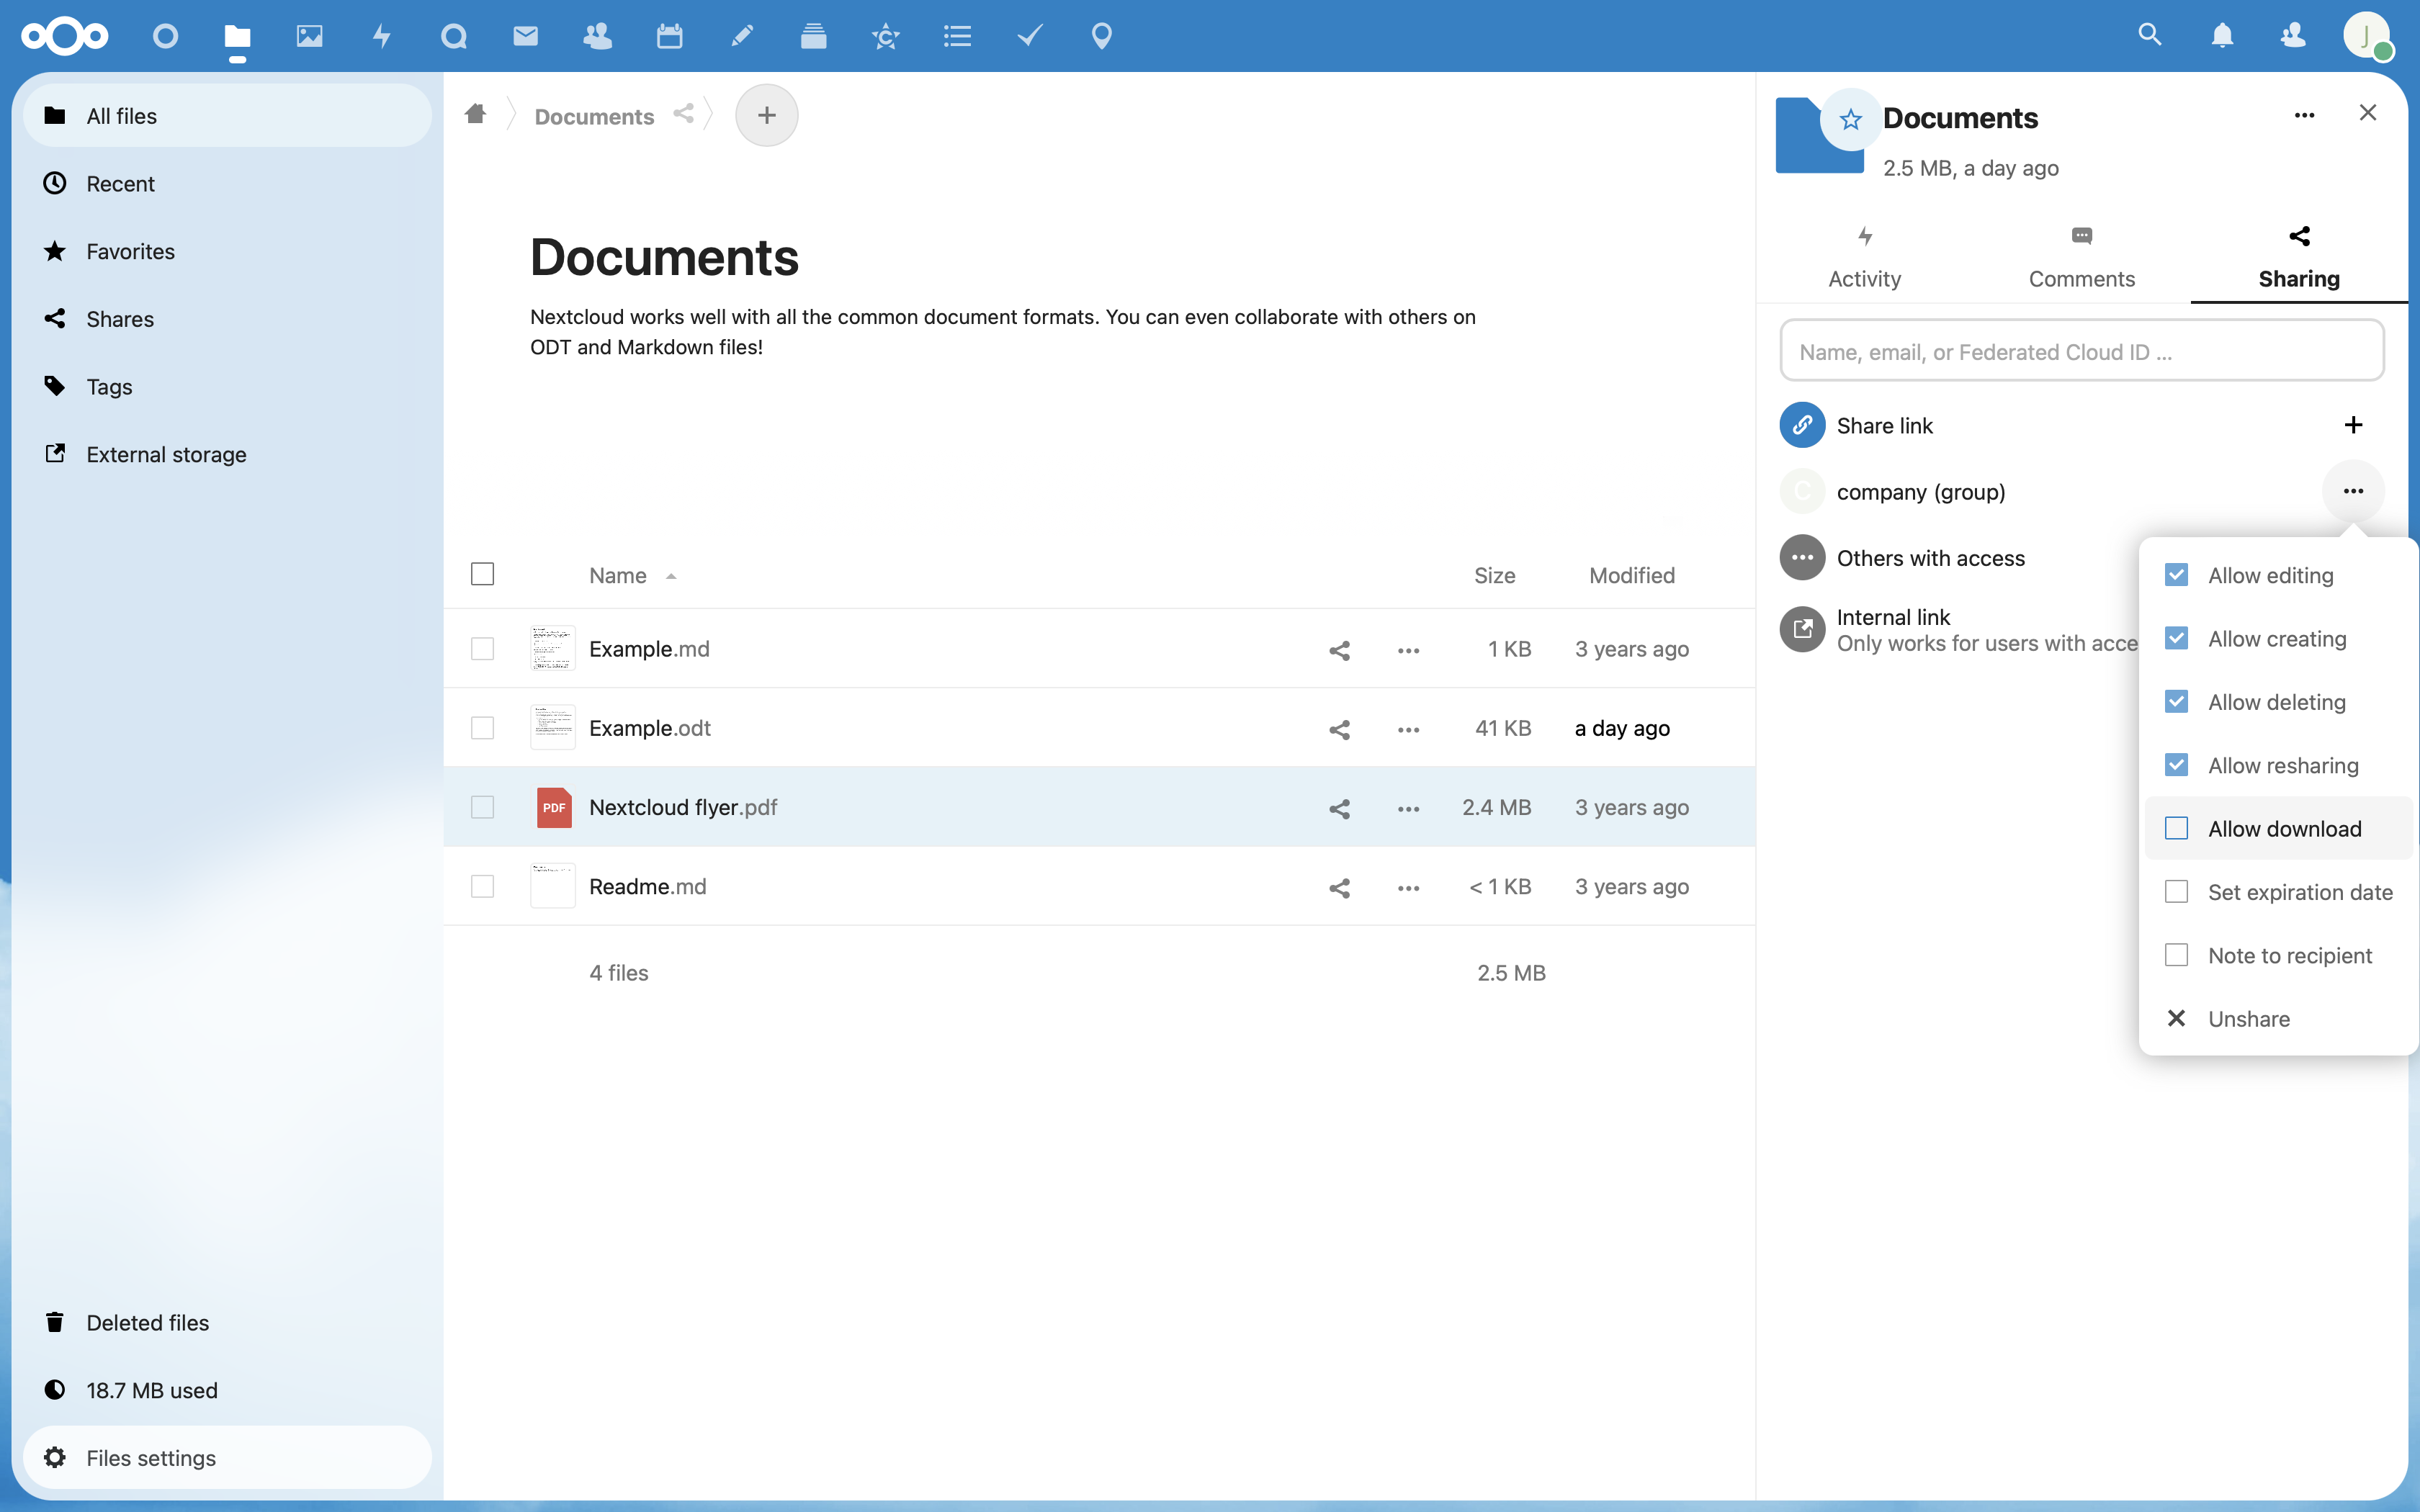2420x1512 pixels.
Task: Open the Mail app icon
Action: click(525, 36)
